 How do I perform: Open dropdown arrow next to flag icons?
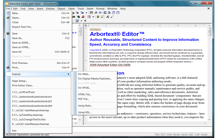point(86,13)
